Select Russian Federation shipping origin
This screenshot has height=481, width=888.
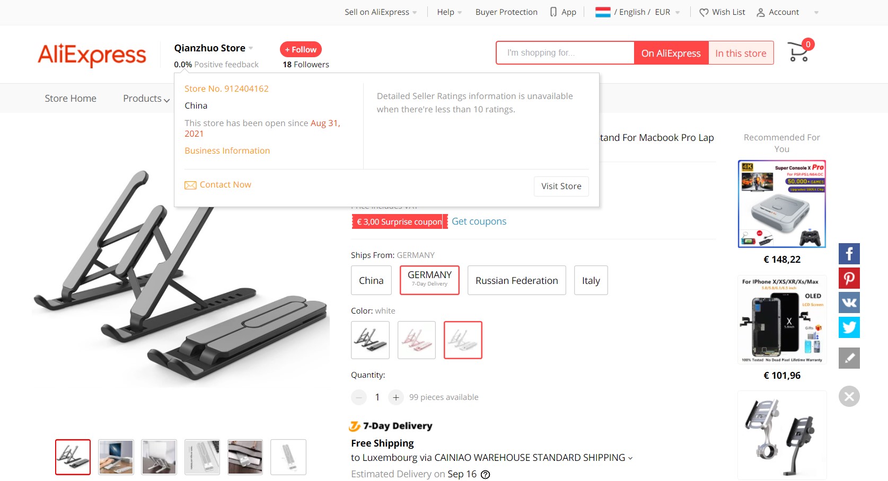(x=516, y=280)
